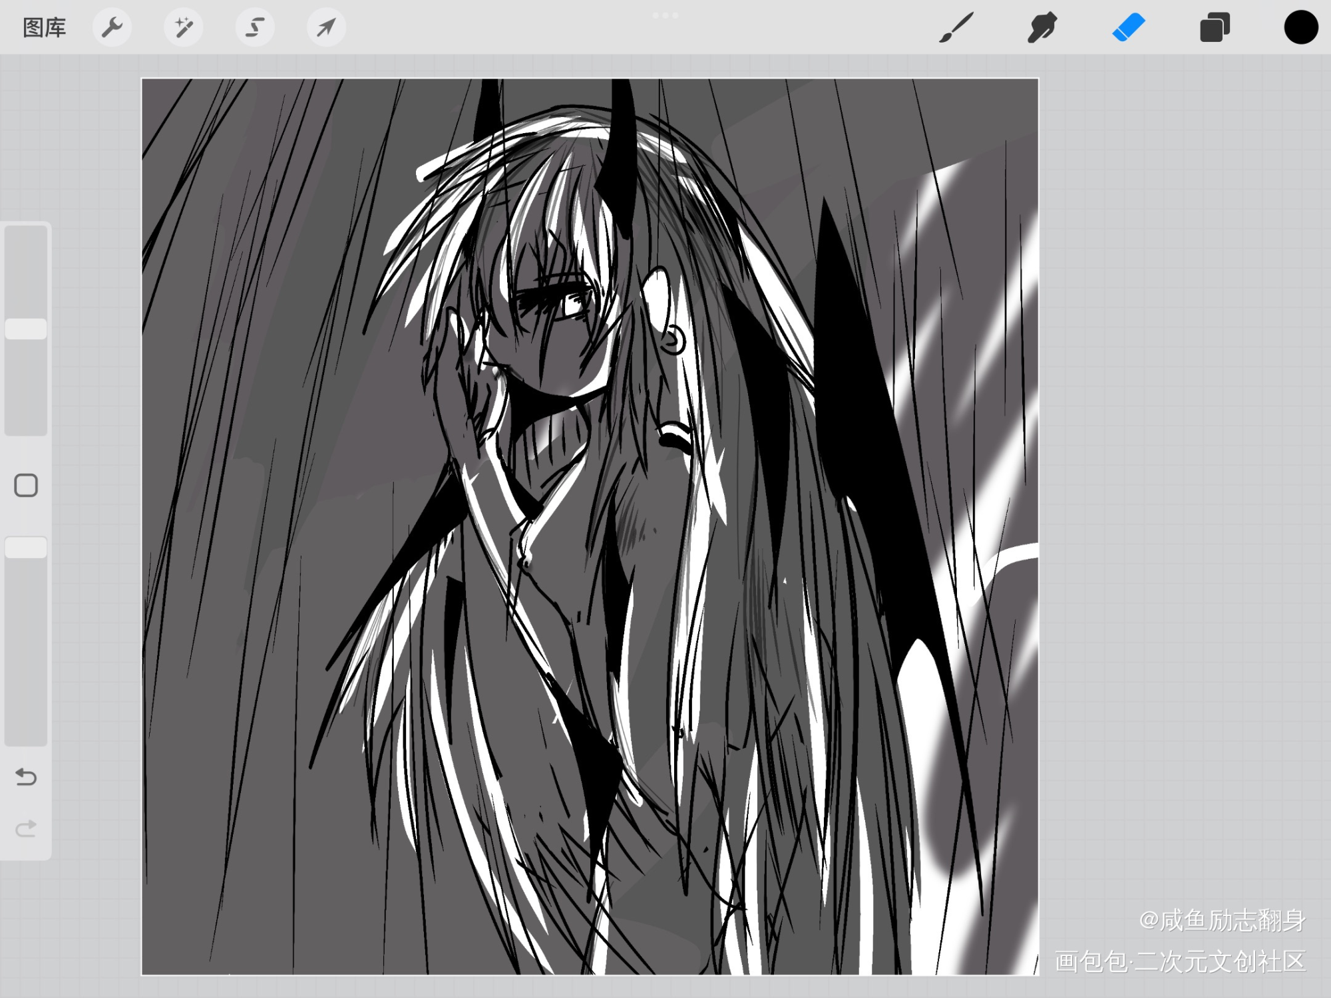Select the Eraser tool
Screen dimensions: 1331x998
1129,28
